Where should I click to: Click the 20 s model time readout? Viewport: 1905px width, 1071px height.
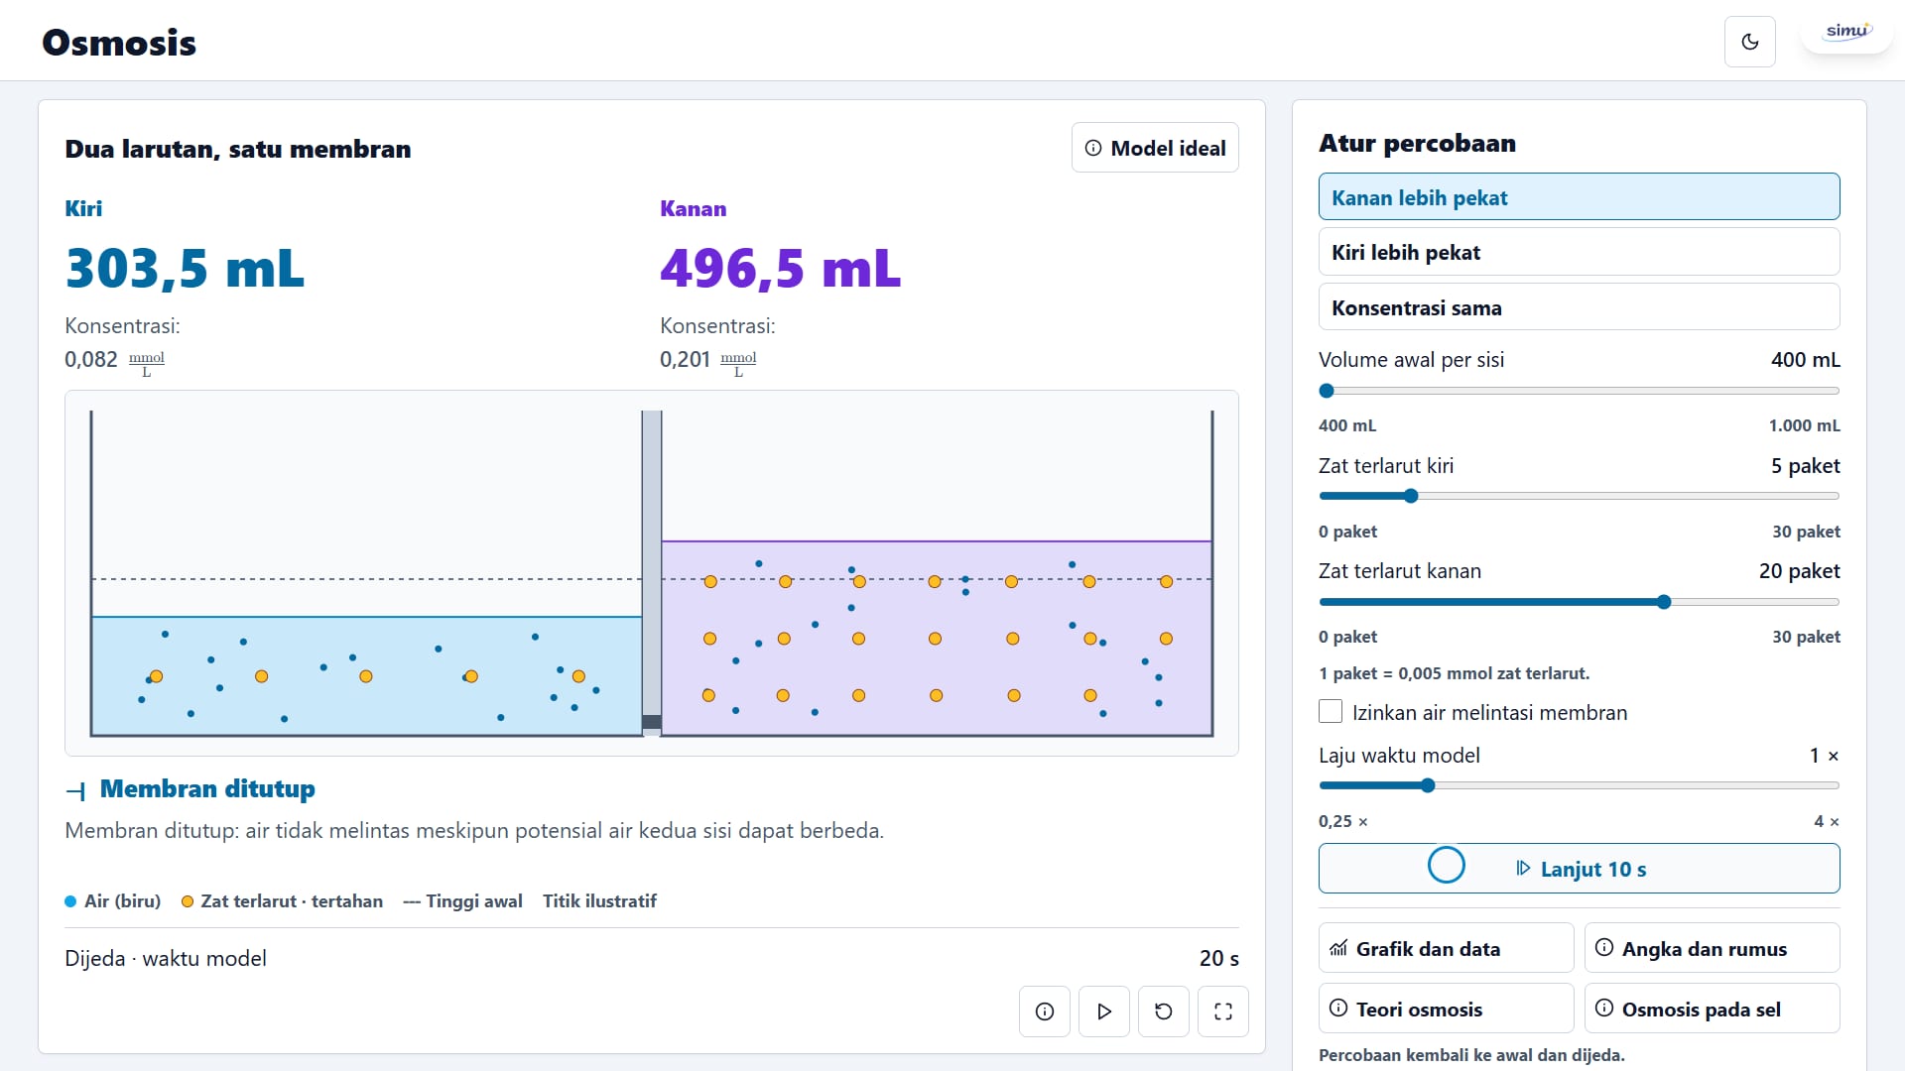click(x=1219, y=958)
